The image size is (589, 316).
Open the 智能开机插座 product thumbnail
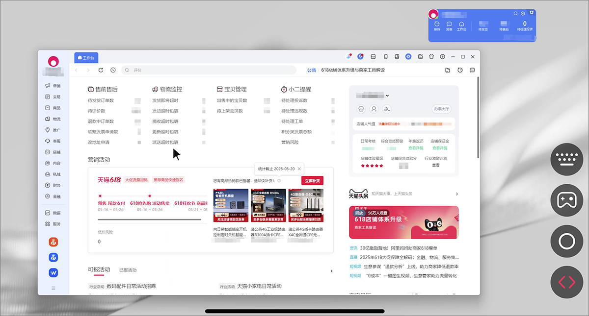(231, 206)
